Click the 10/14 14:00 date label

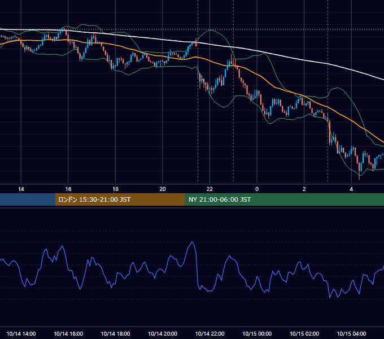[21, 333]
